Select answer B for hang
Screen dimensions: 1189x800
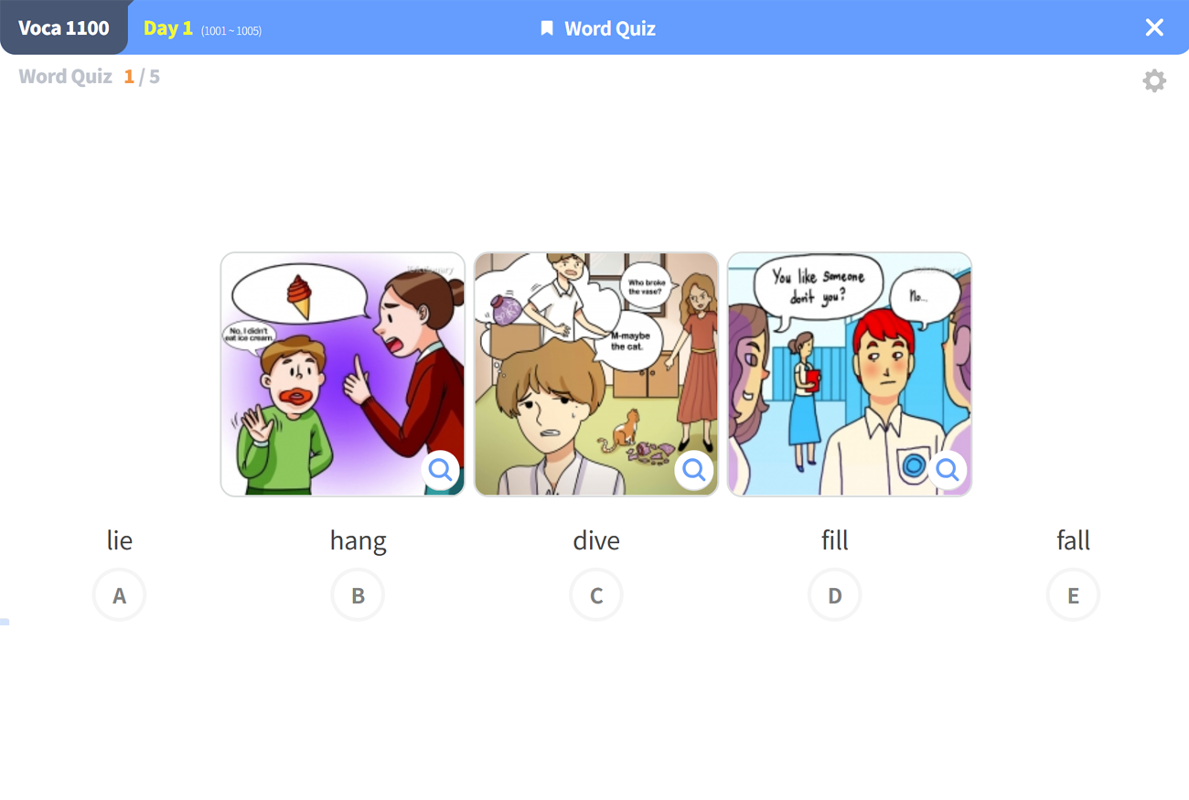pyautogui.click(x=358, y=595)
